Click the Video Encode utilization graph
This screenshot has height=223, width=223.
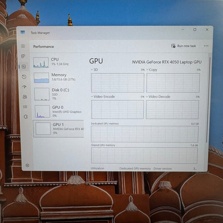(118, 109)
